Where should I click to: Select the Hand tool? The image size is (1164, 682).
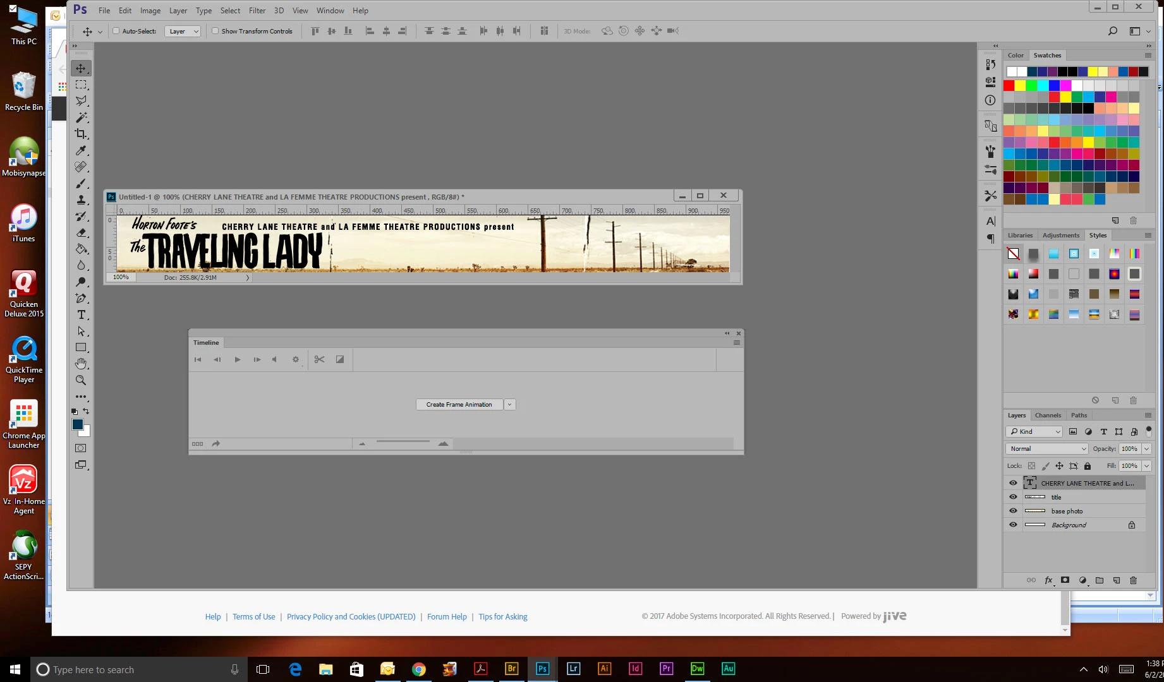click(x=81, y=364)
